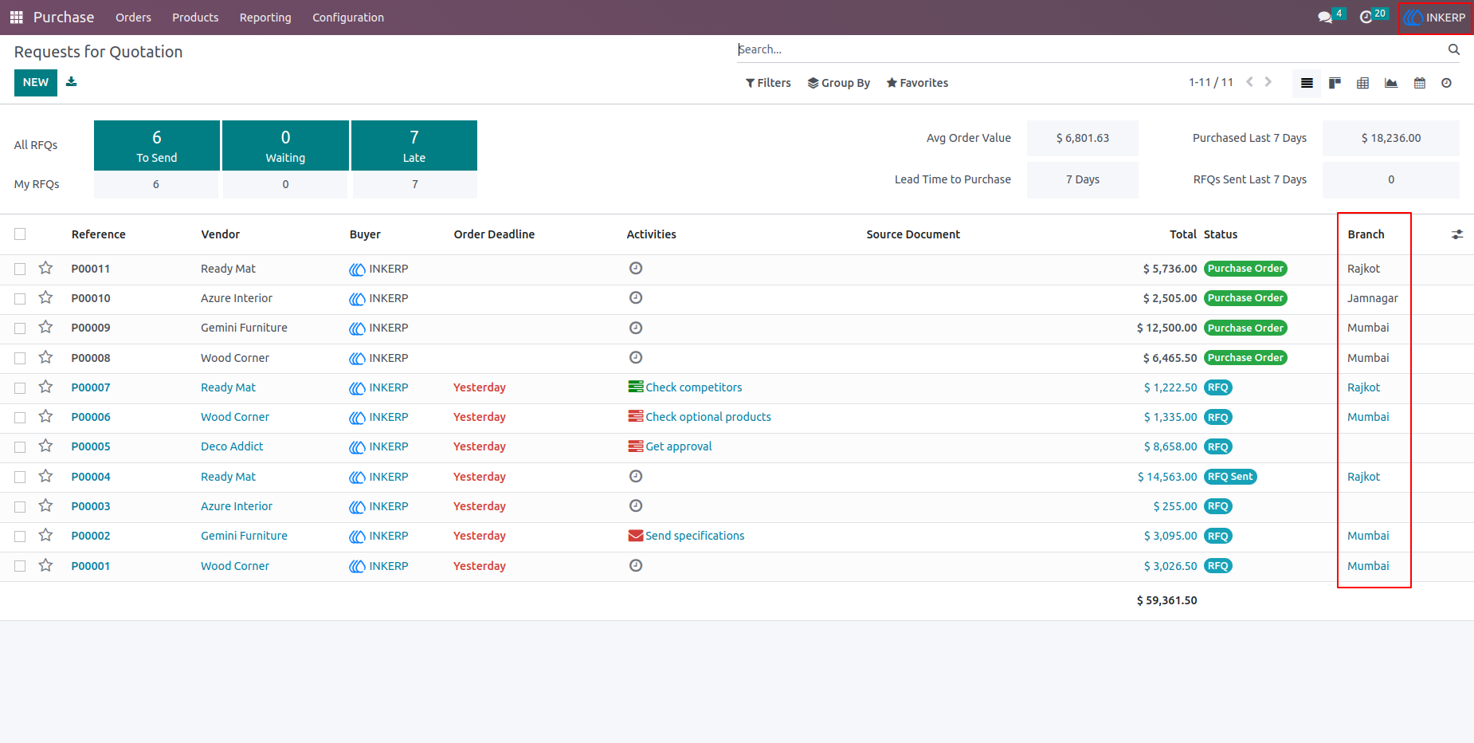Select the P00007 row checkbox

(20, 387)
